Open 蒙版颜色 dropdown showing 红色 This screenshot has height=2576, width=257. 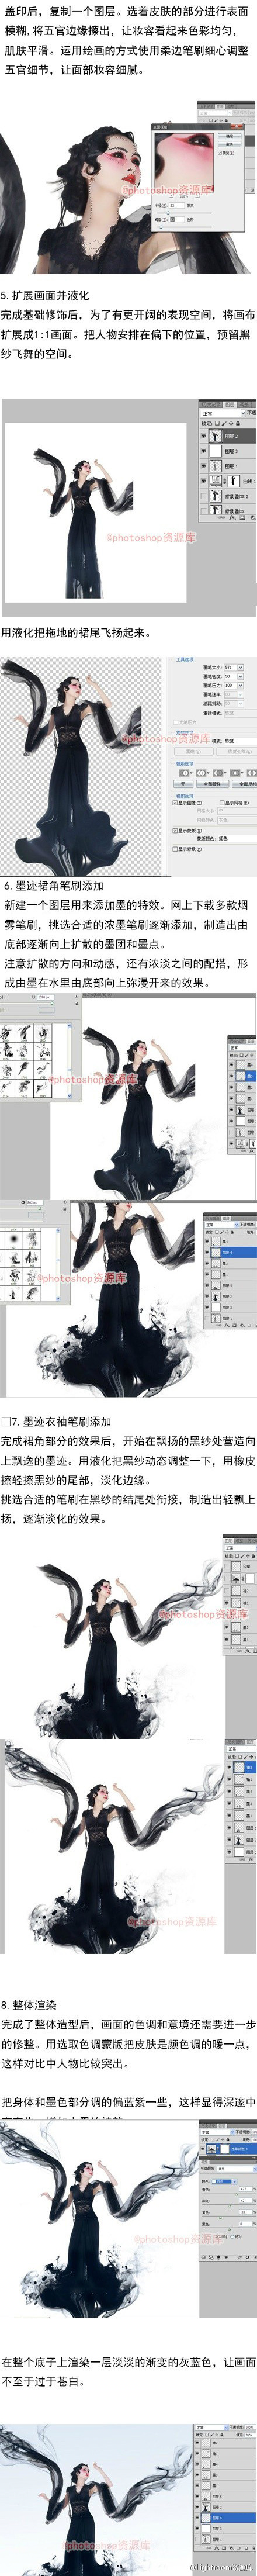(x=238, y=838)
